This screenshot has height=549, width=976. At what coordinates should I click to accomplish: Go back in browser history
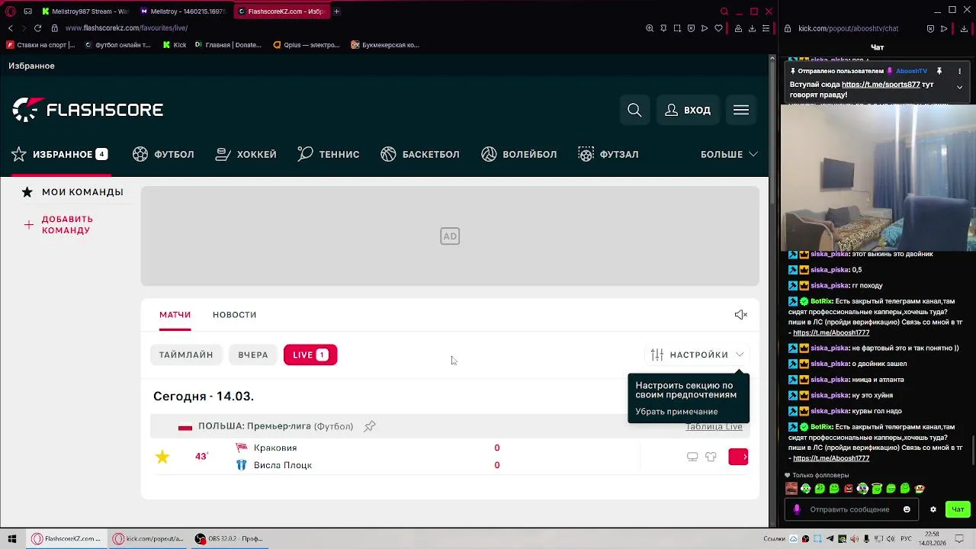pos(10,28)
